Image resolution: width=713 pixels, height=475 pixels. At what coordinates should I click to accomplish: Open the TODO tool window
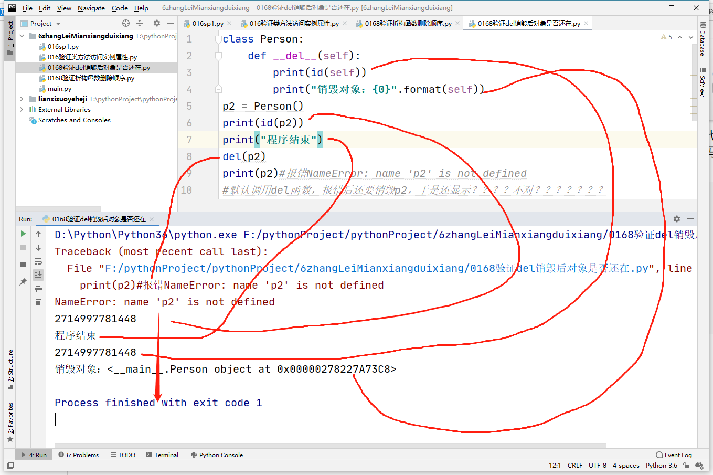coord(123,455)
